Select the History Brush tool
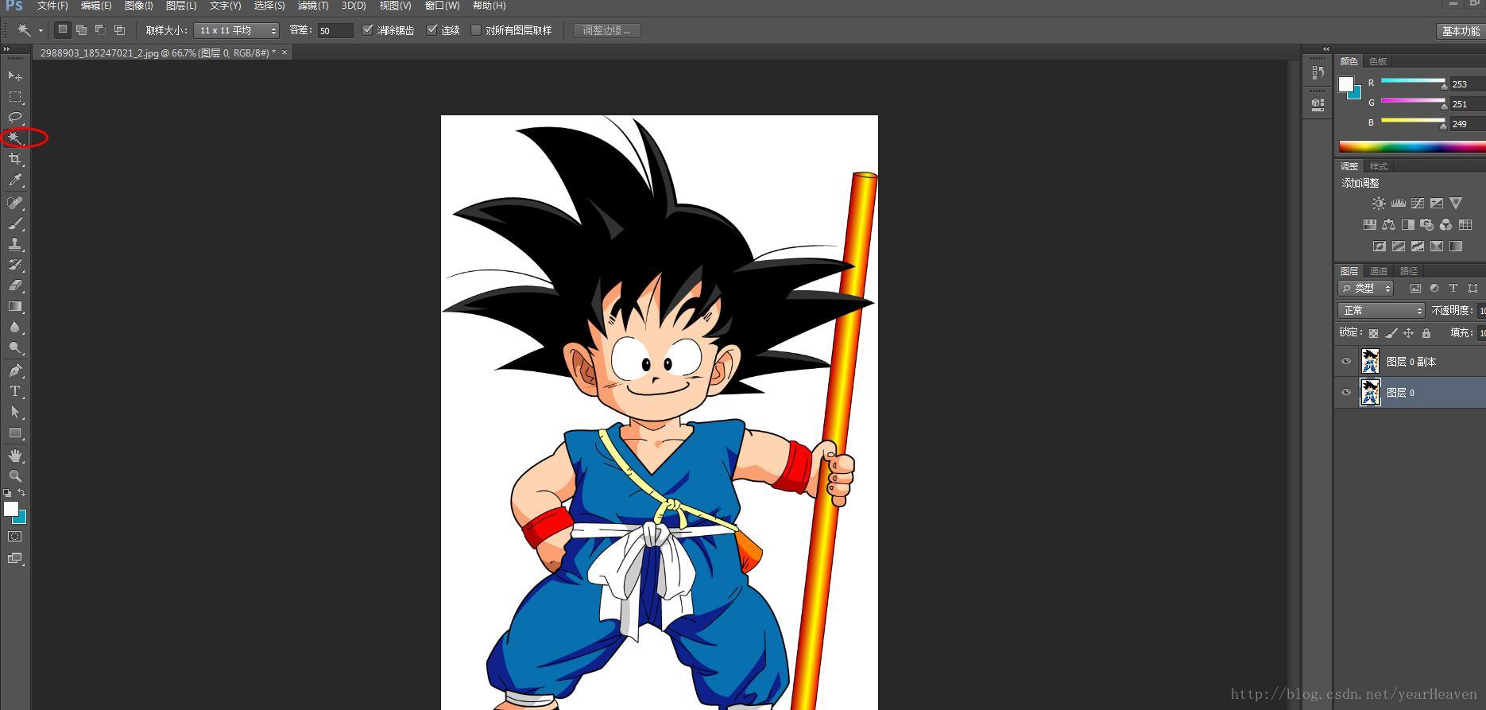 (x=15, y=265)
